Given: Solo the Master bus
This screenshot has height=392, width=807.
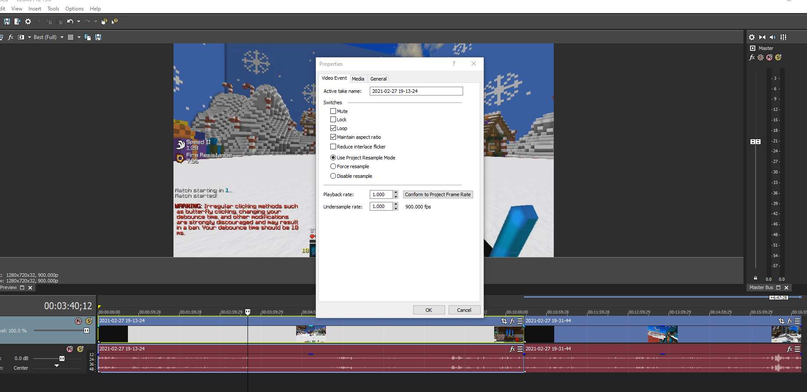Looking at the screenshot, I should (x=778, y=57).
